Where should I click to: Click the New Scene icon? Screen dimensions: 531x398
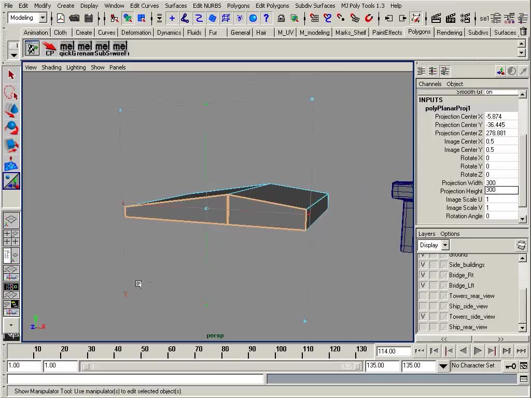click(x=61, y=18)
